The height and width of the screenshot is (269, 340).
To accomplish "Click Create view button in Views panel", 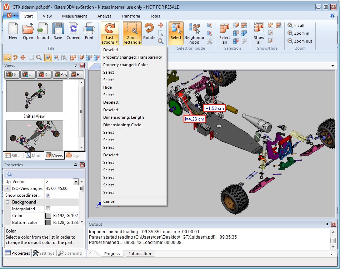I will tap(12, 75).
